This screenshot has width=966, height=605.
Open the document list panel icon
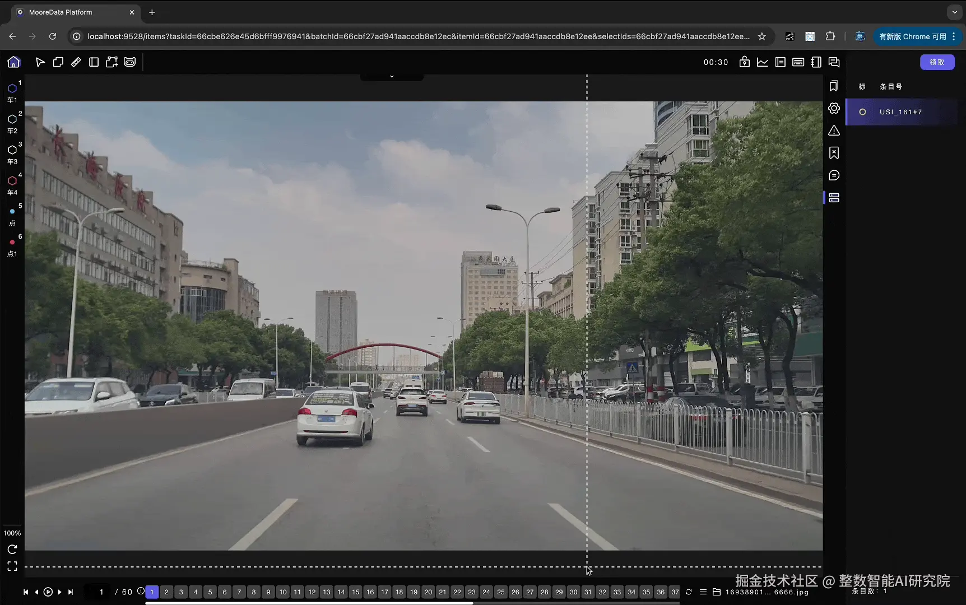(x=781, y=62)
